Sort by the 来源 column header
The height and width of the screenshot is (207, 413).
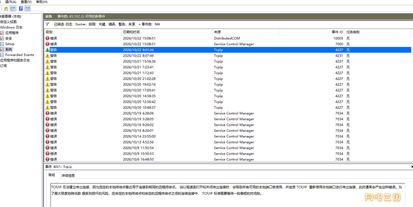[246, 32]
